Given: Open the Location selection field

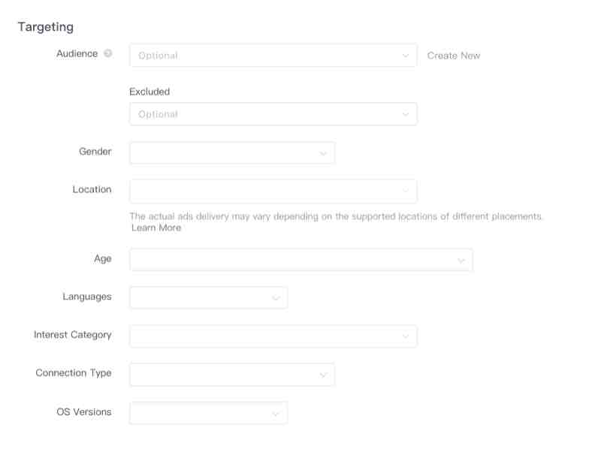Looking at the screenshot, I should click(x=263, y=191).
